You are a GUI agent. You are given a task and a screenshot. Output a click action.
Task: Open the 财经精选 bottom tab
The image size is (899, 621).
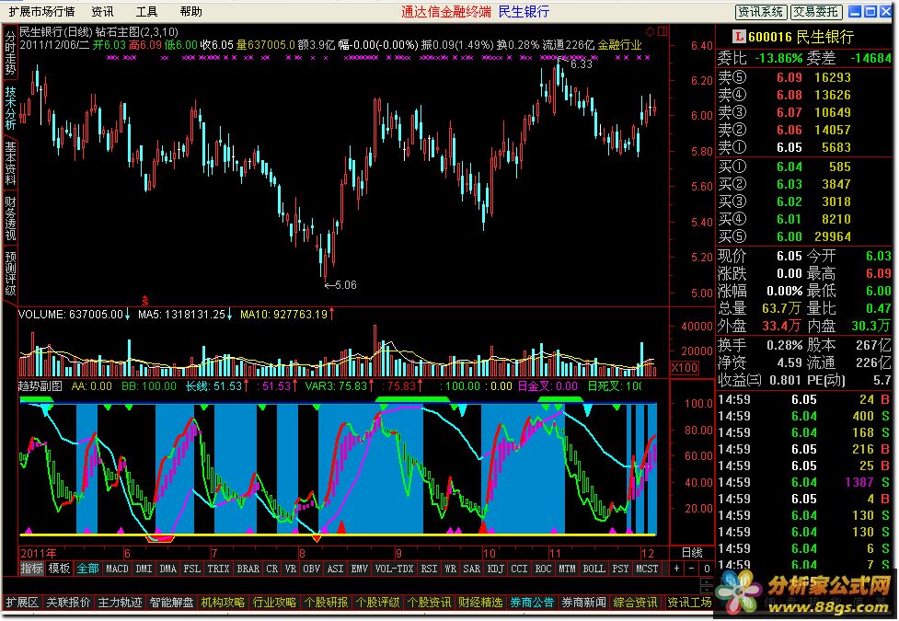coord(480,603)
